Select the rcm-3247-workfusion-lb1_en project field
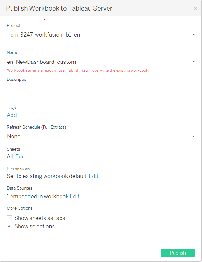This screenshot has height=262, width=202. (101, 35)
